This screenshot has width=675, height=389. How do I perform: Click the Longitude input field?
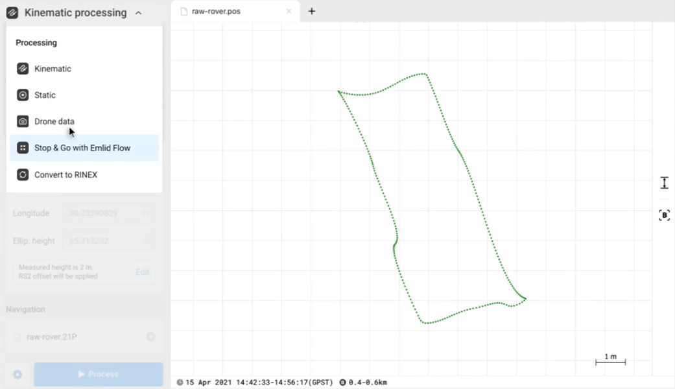coord(108,213)
